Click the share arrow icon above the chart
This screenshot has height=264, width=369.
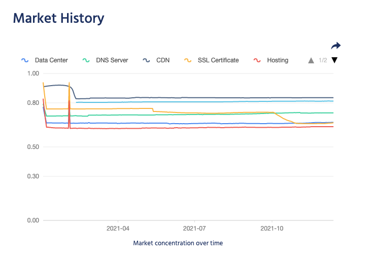(336, 46)
